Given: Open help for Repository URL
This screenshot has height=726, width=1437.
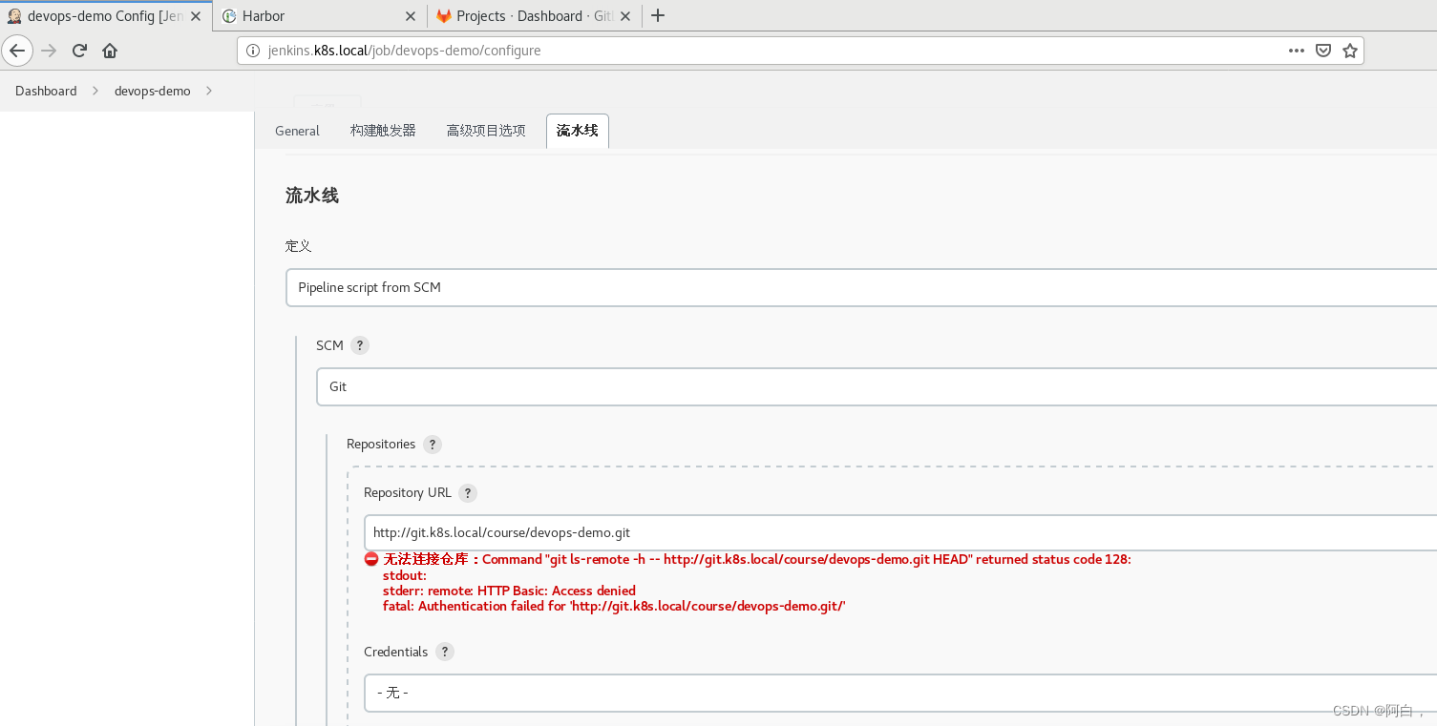Looking at the screenshot, I should (x=468, y=493).
